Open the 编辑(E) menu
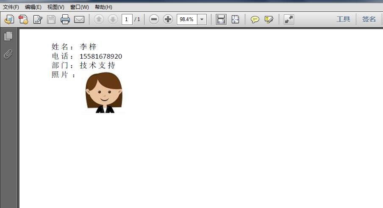Viewport: 383px width, 208px height. [x=33, y=7]
